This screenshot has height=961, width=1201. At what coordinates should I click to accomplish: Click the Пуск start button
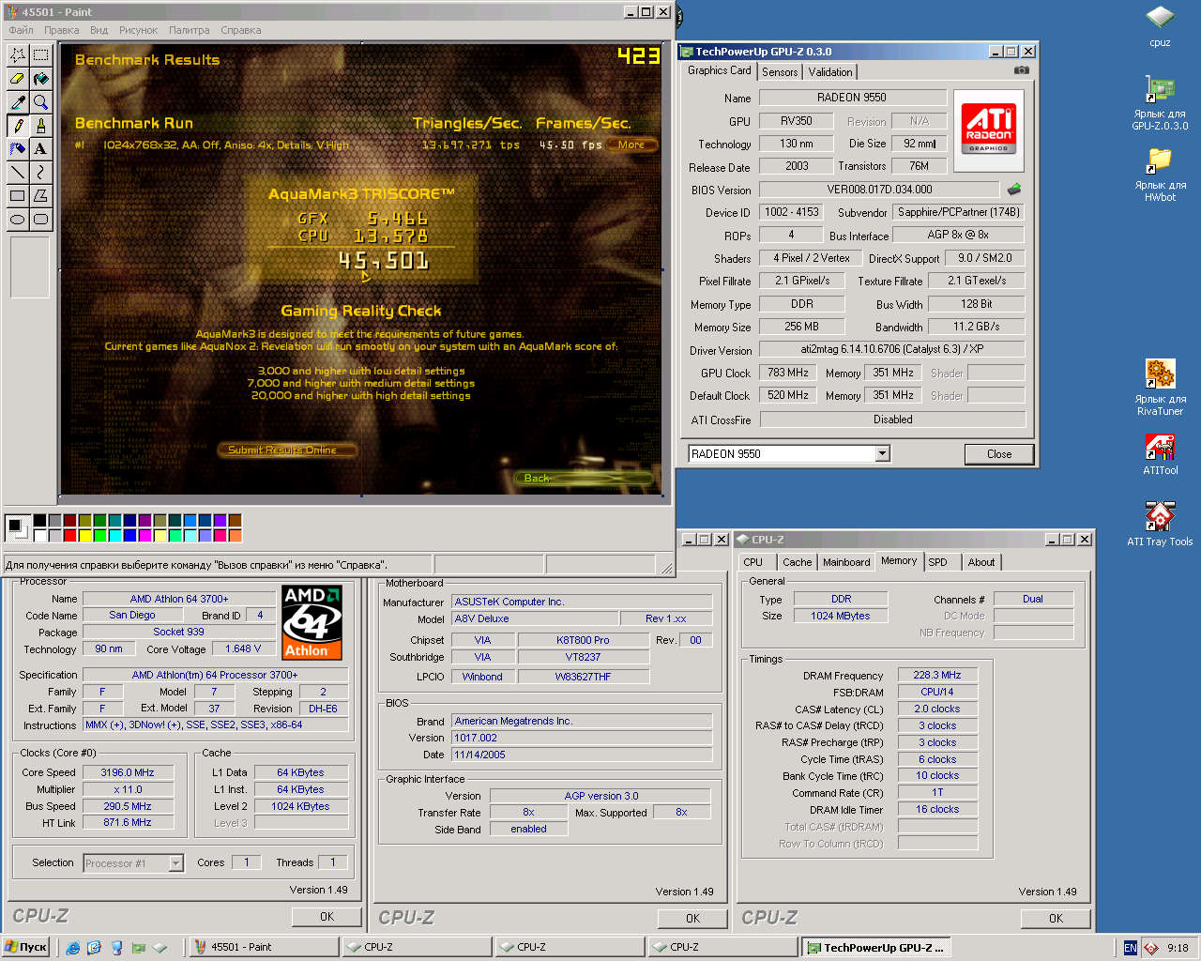click(x=26, y=948)
